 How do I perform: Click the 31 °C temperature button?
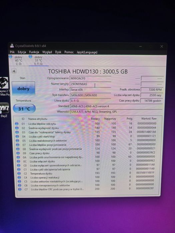pos(24,109)
